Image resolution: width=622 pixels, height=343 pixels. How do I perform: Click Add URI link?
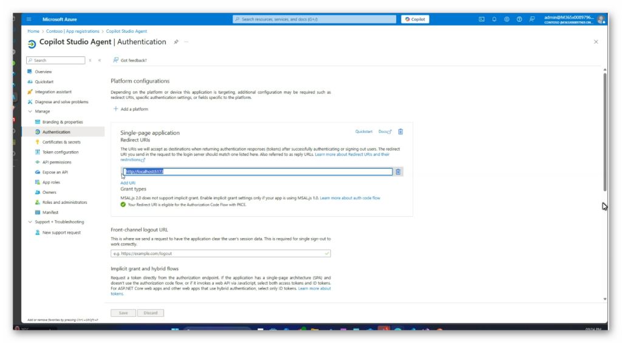(128, 183)
